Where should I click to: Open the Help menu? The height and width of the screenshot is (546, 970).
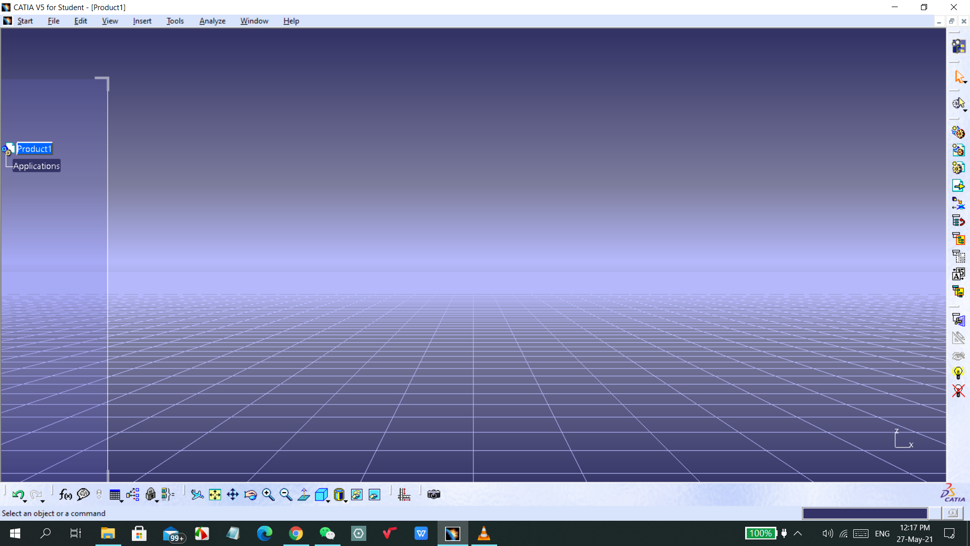[x=292, y=21]
